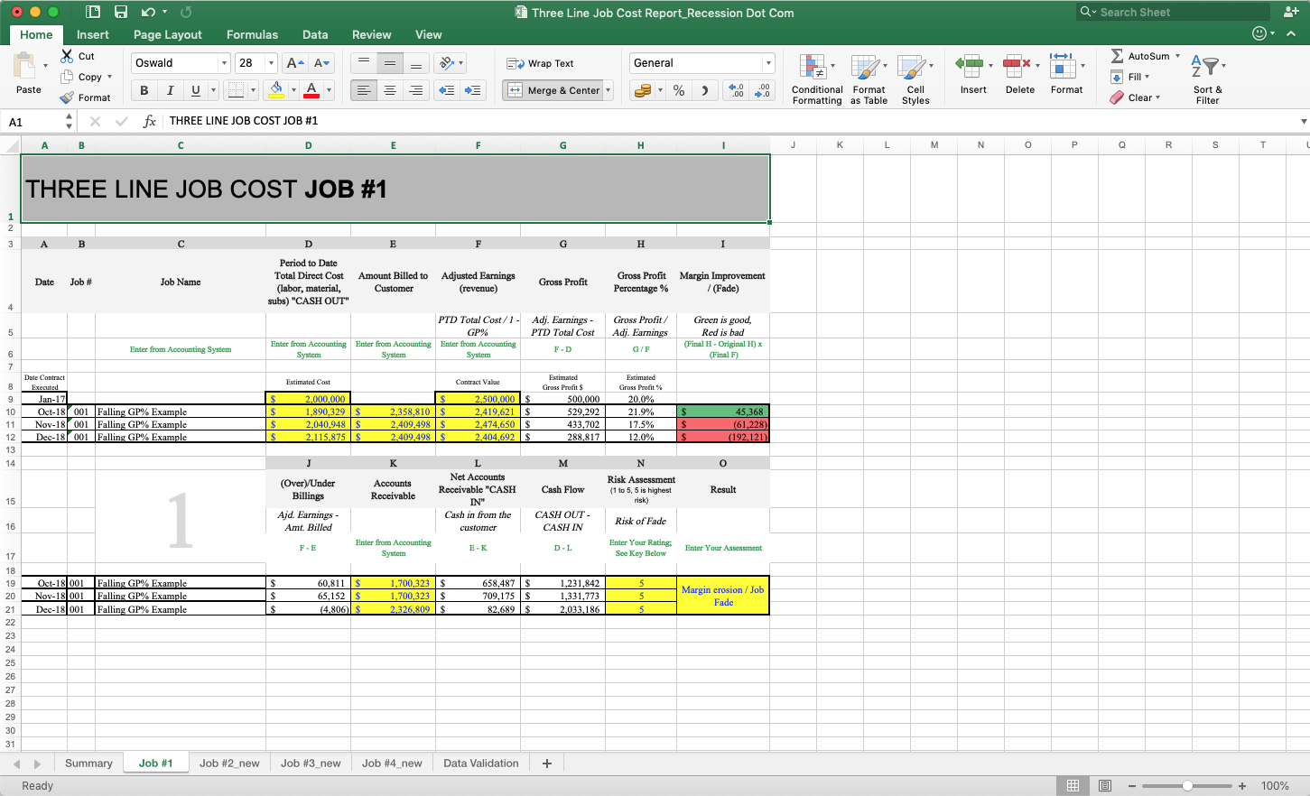Click zoom out minus button
The height and width of the screenshot is (796, 1310).
tap(1132, 786)
